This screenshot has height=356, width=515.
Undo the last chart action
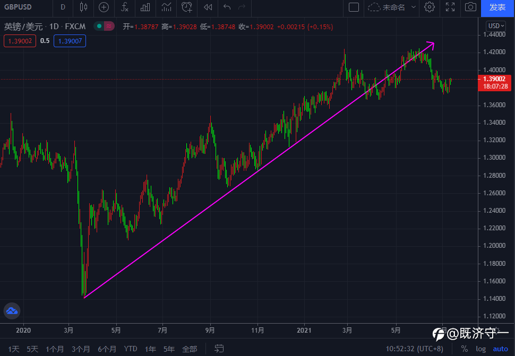227,7
